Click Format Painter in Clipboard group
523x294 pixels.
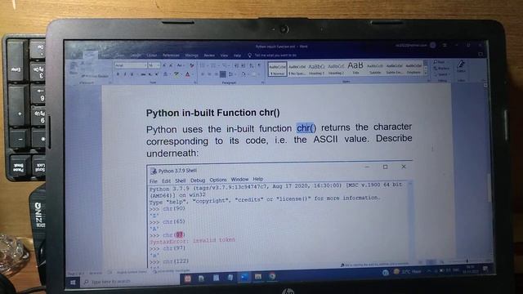95,76
